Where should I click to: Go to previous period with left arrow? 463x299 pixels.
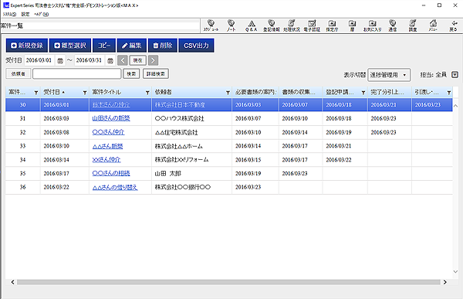[x=123, y=60]
